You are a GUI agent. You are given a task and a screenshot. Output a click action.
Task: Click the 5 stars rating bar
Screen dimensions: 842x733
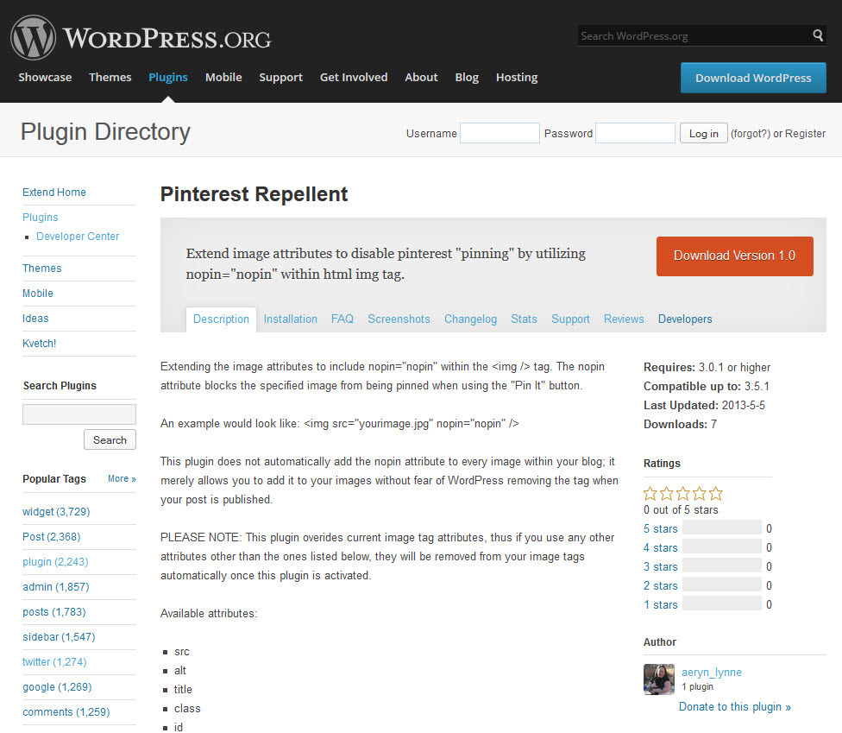pos(722,528)
